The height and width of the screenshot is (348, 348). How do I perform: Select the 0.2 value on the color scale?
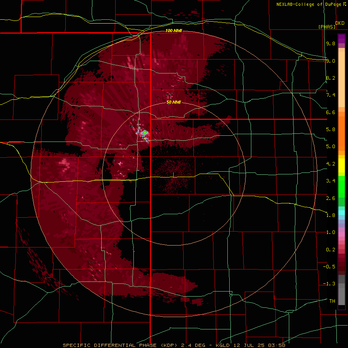331,250
